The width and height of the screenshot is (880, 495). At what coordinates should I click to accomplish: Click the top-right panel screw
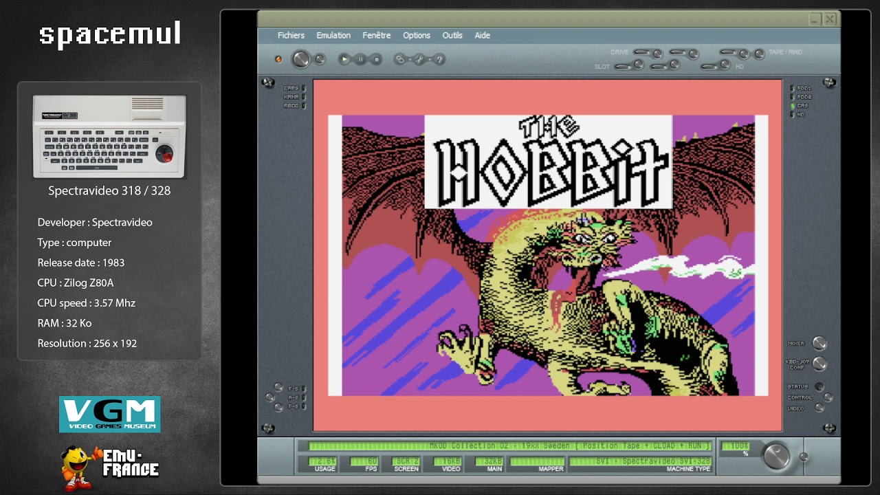[x=829, y=83]
